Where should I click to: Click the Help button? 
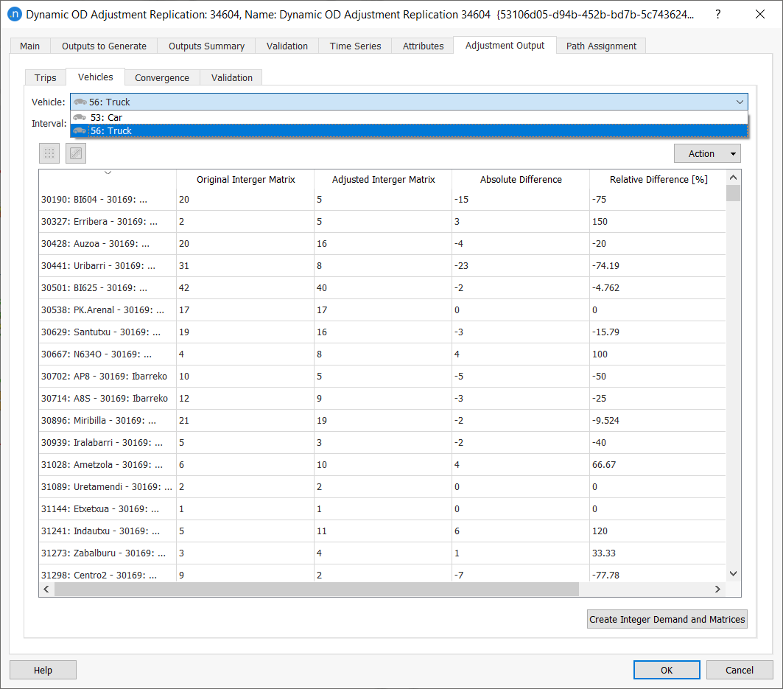43,670
